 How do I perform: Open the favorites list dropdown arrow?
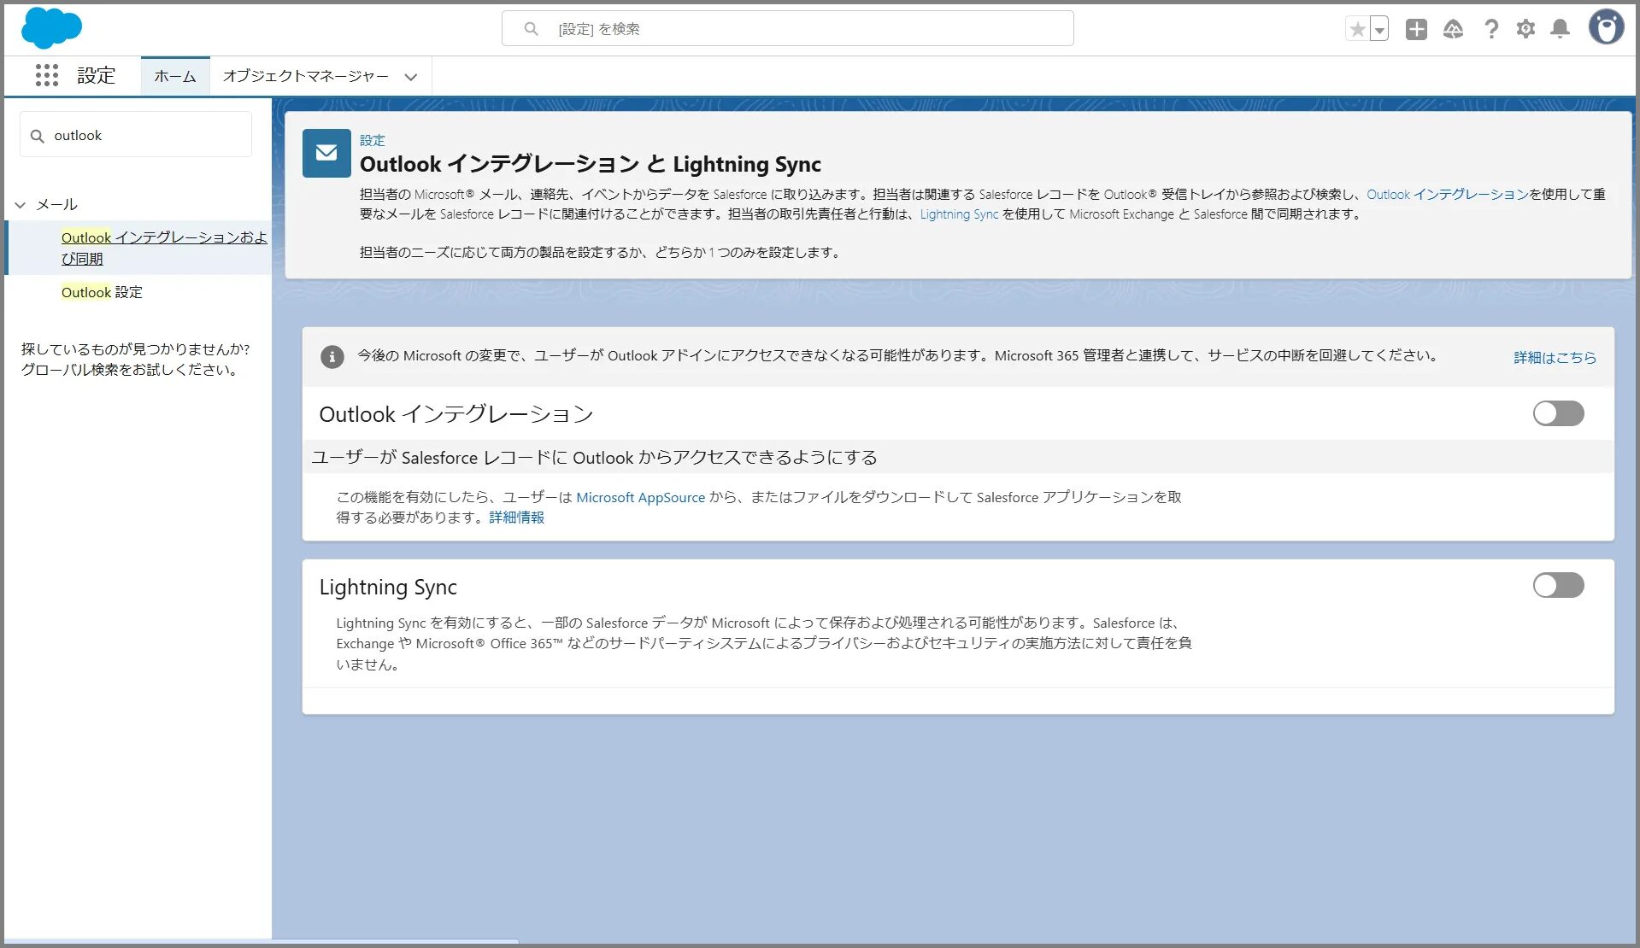click(x=1379, y=29)
